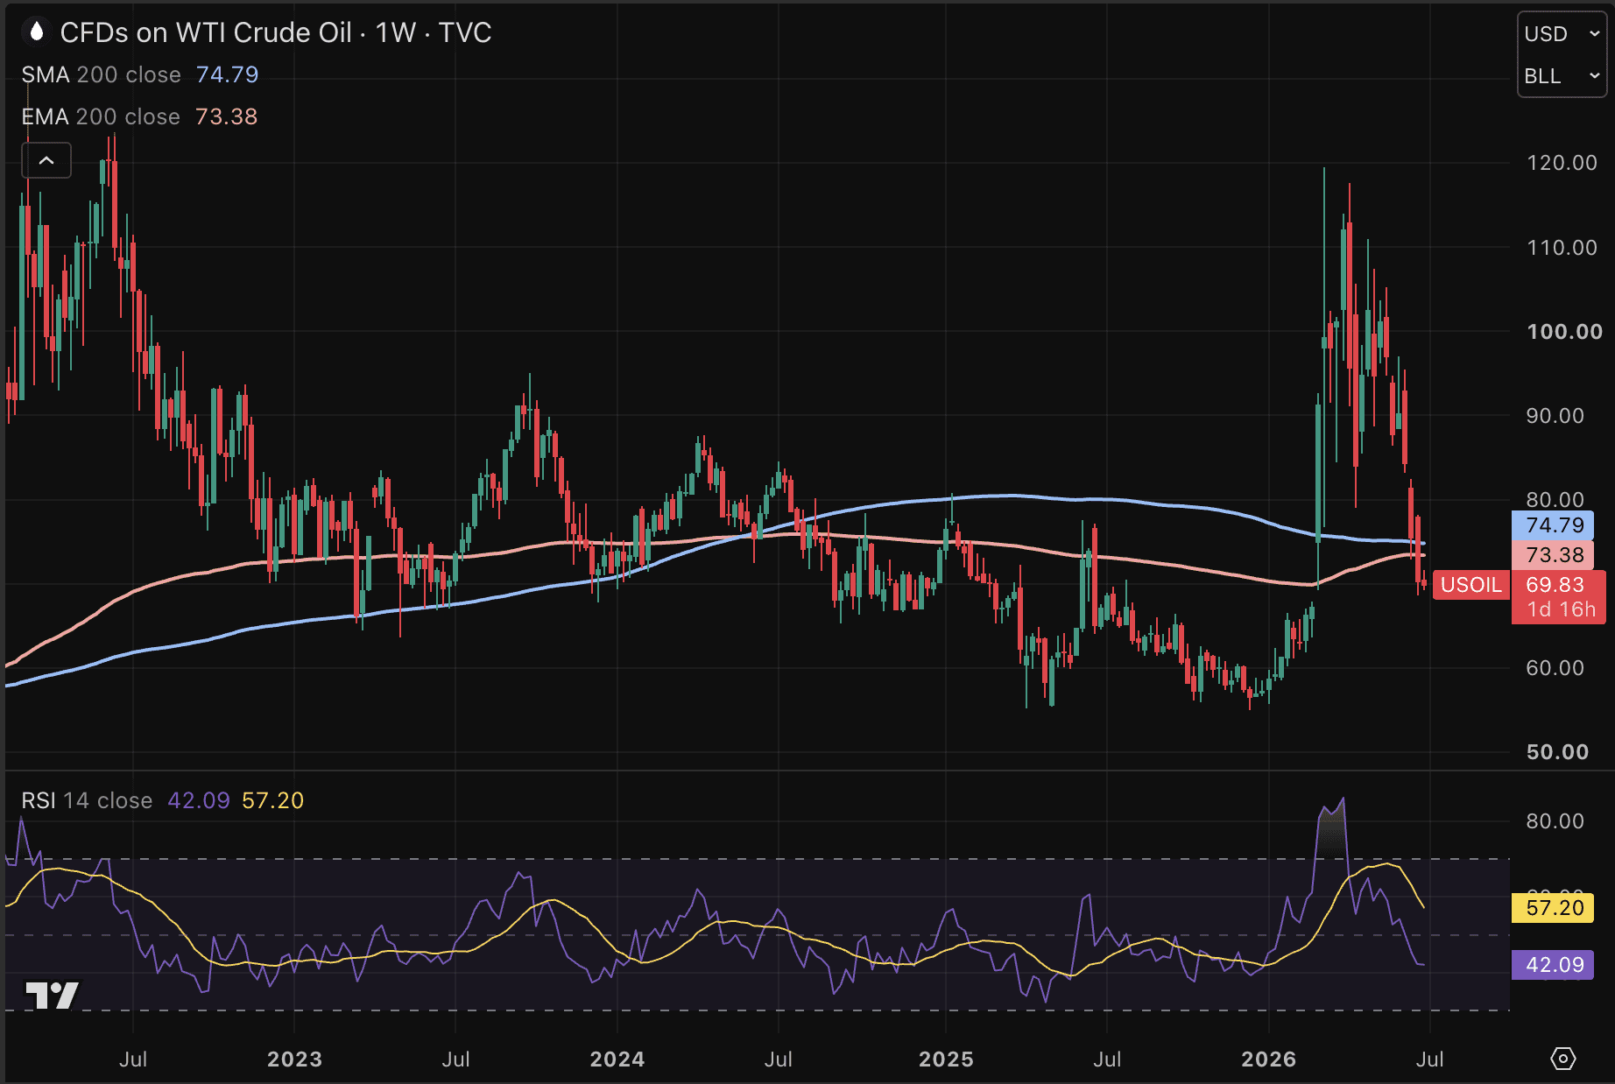Click the 50.00 price scale level
This screenshot has width=1615, height=1084.
click(1557, 752)
